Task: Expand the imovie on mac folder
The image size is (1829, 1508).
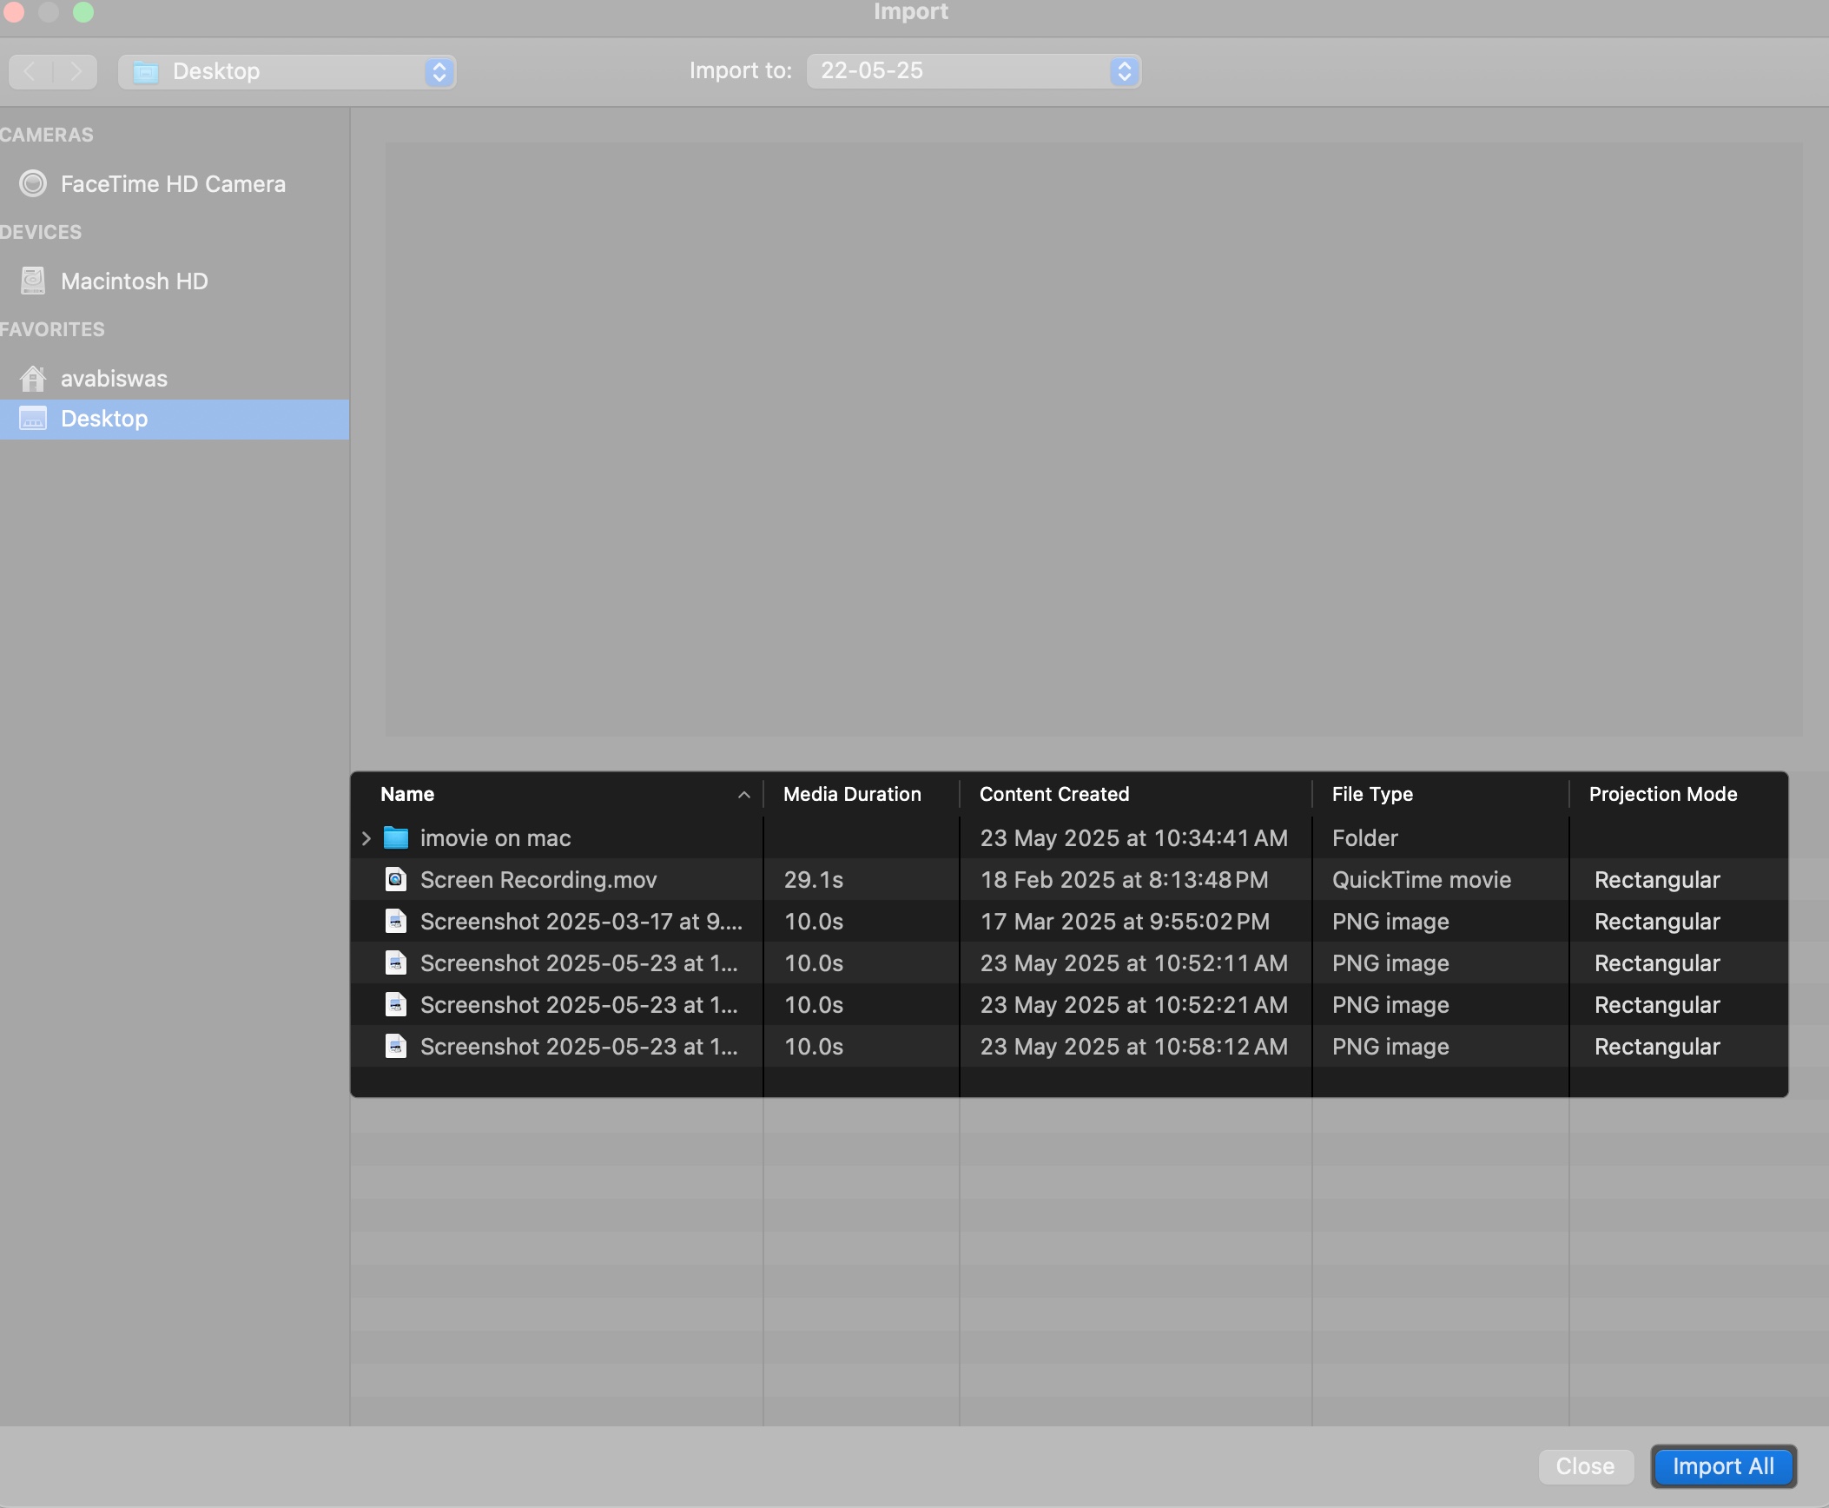Action: click(365, 837)
